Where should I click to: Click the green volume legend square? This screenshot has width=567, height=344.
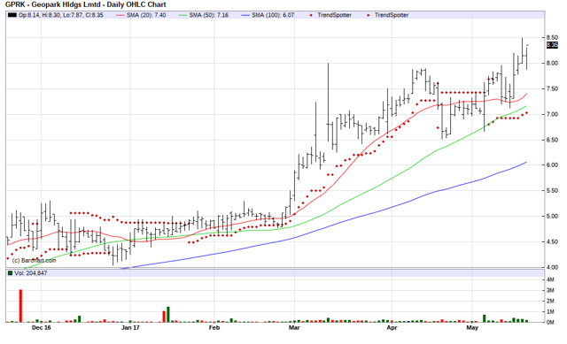point(10,273)
